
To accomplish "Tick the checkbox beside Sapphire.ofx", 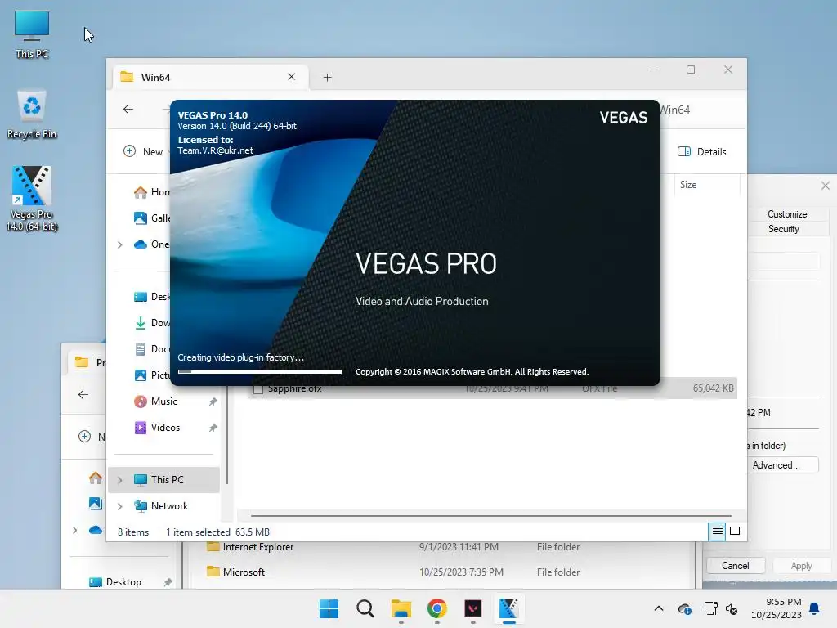I will tap(258, 389).
